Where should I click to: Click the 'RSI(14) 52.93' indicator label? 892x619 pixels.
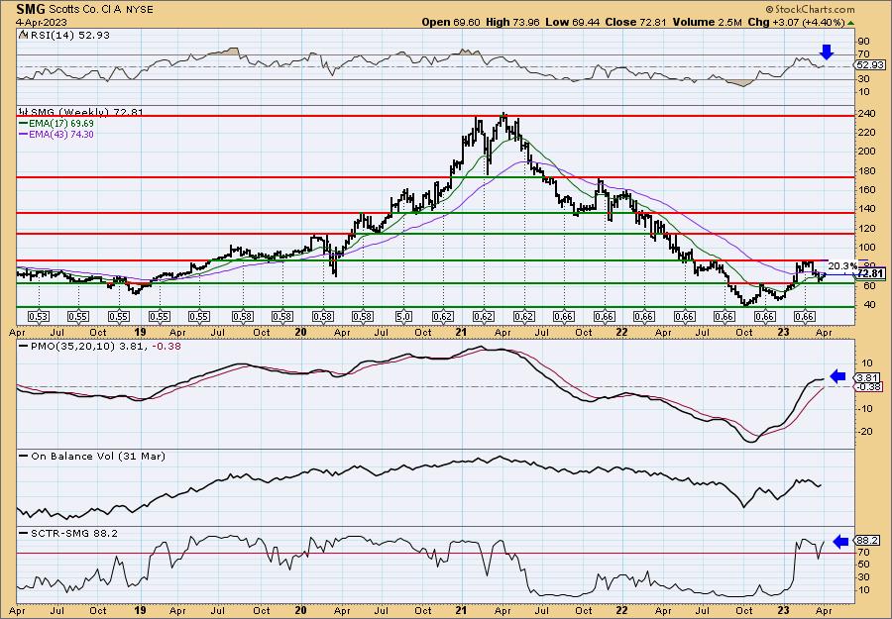[x=68, y=36]
